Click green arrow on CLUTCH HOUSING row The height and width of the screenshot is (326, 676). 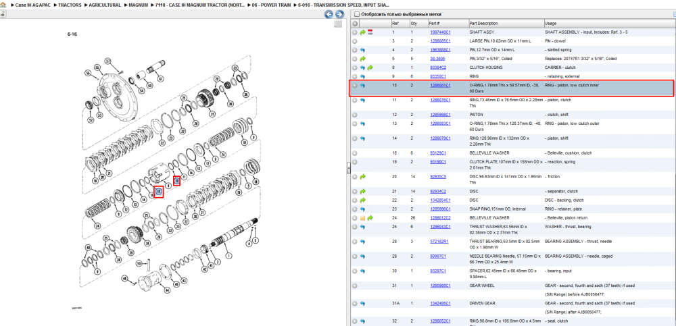[x=370, y=67]
